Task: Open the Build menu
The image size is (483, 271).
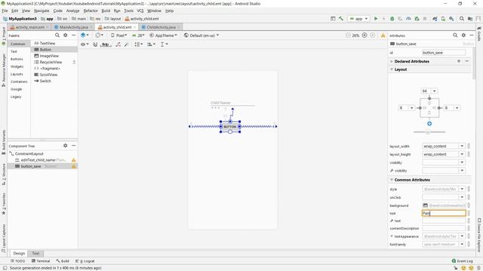Action: (106, 11)
